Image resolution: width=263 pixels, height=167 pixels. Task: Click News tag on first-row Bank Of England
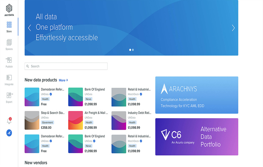pos(88,99)
